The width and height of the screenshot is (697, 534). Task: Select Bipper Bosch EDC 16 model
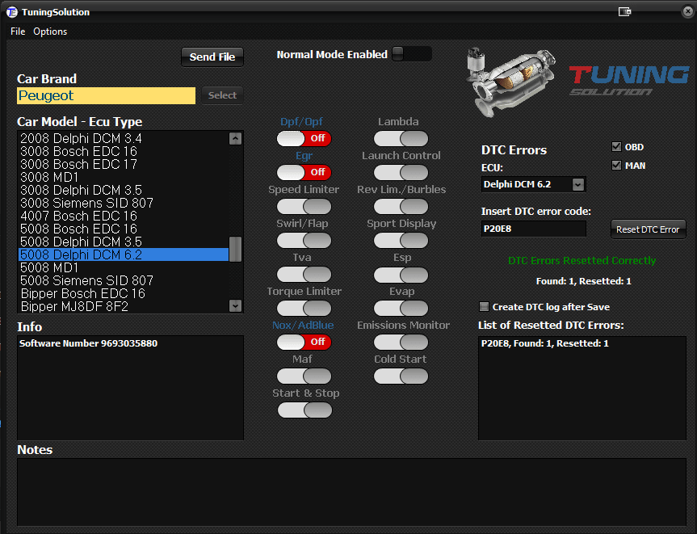pos(124,293)
